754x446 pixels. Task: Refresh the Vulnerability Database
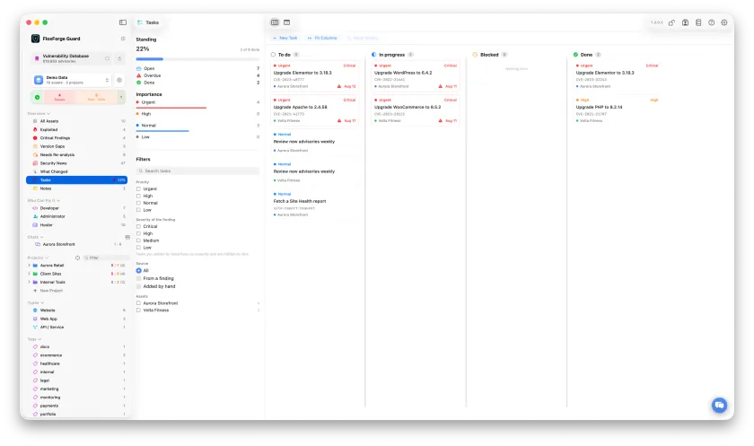tap(119, 58)
